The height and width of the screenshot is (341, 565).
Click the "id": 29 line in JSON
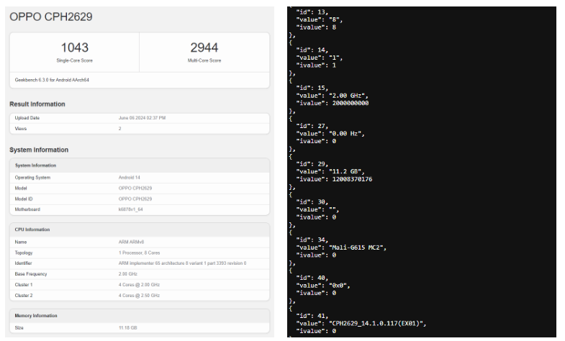[312, 164]
